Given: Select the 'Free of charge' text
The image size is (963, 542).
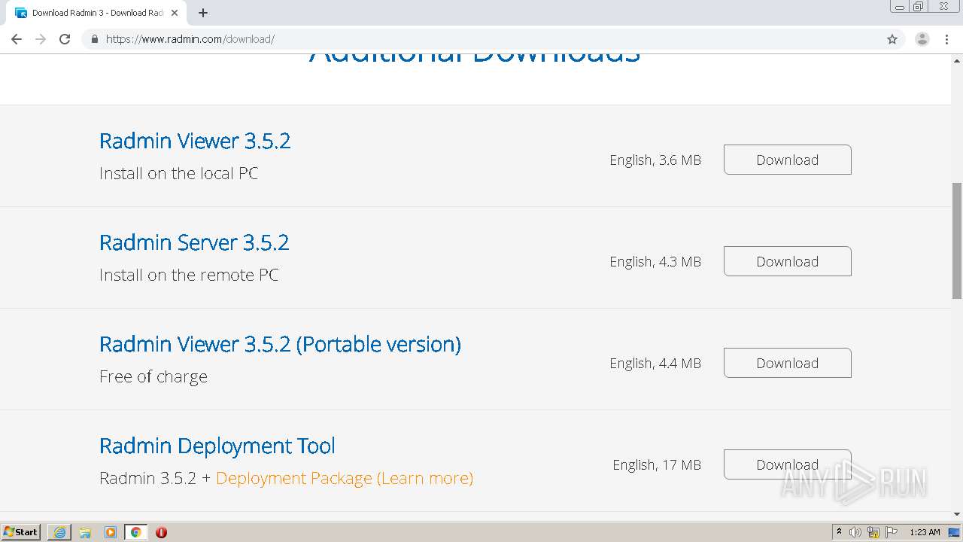Looking at the screenshot, I should click(153, 376).
